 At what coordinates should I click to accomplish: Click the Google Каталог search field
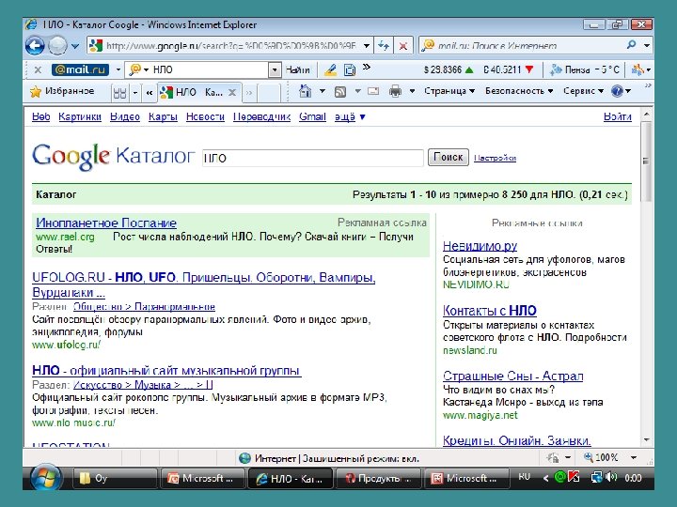pos(312,158)
